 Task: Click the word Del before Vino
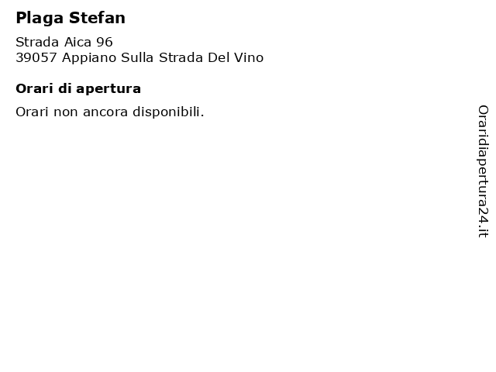[x=219, y=57]
